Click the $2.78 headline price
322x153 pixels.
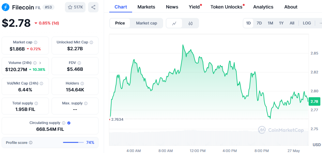(x=16, y=23)
